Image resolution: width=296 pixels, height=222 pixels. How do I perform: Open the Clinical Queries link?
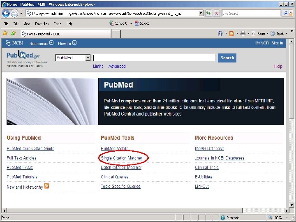pos(115,177)
